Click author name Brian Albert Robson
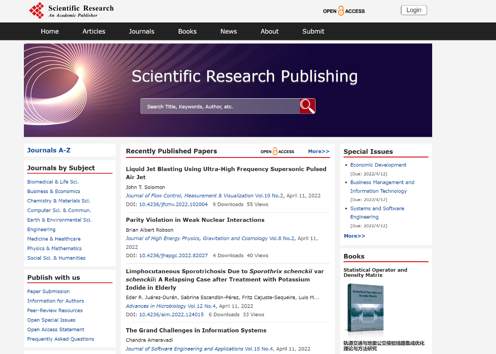Screen dimensions: 496x354 pos(150,230)
